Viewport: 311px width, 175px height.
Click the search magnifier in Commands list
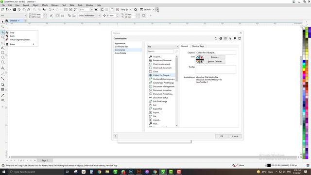coord(176,52)
